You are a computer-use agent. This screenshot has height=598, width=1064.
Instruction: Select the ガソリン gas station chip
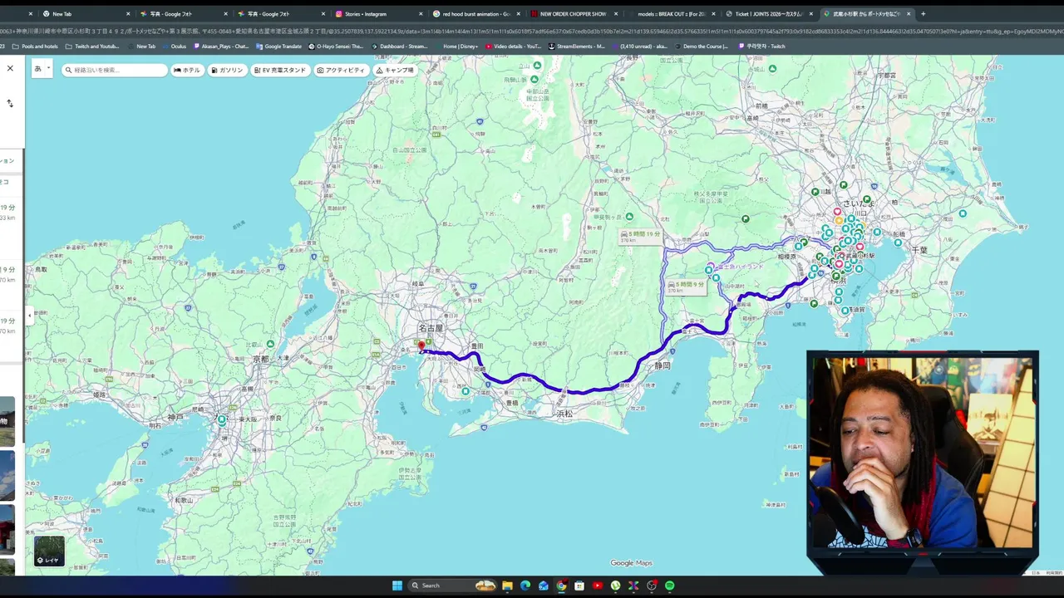tap(227, 71)
